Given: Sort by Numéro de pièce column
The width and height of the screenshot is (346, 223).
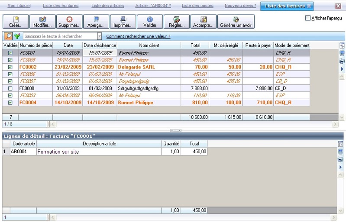Looking at the screenshot, I should pos(36,45).
